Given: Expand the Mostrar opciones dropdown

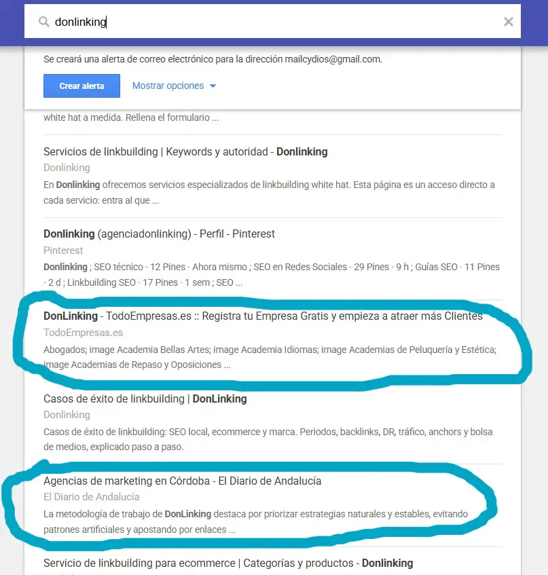Looking at the screenshot, I should pyautogui.click(x=175, y=86).
